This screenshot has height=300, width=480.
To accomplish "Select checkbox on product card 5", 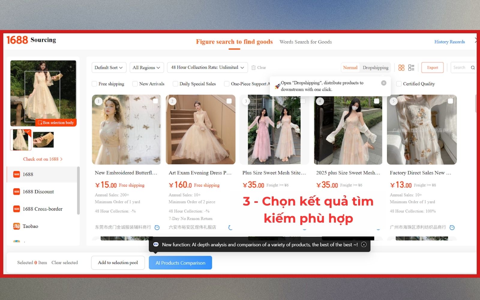I will click(x=450, y=101).
